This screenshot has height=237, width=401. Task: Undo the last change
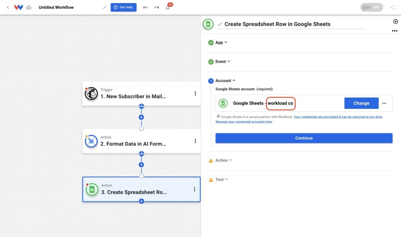coord(146,7)
